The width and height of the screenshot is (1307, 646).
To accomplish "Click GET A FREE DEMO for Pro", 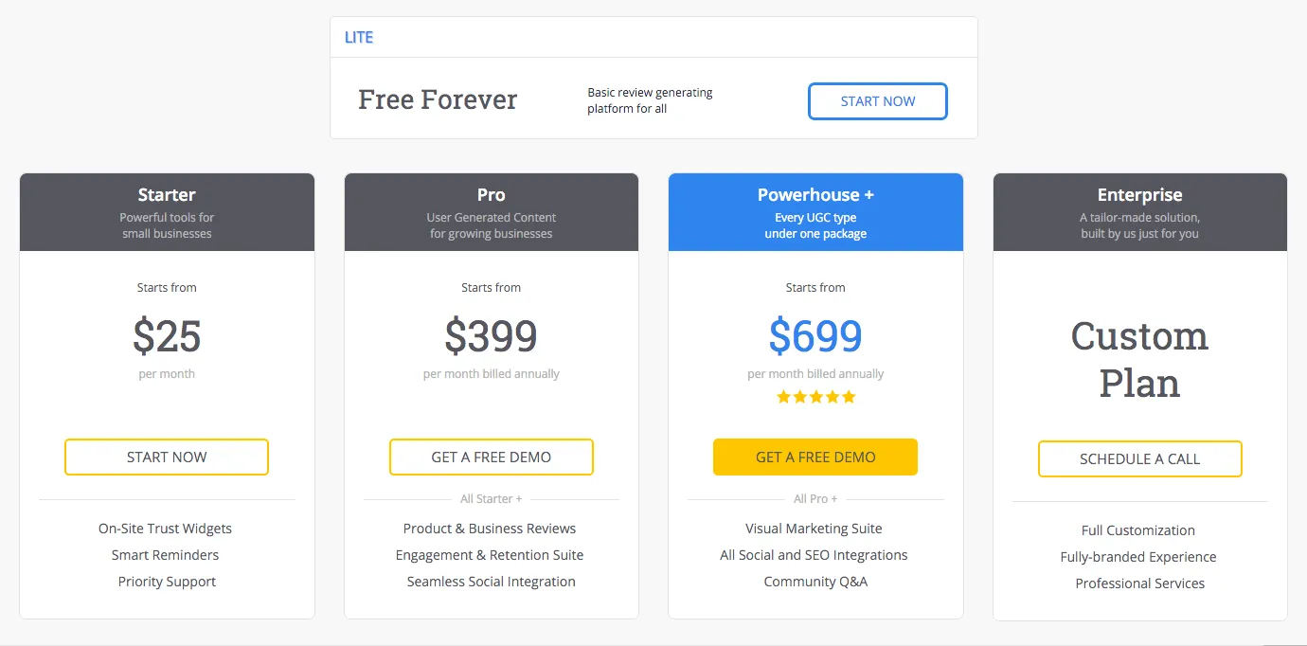I will click(491, 457).
